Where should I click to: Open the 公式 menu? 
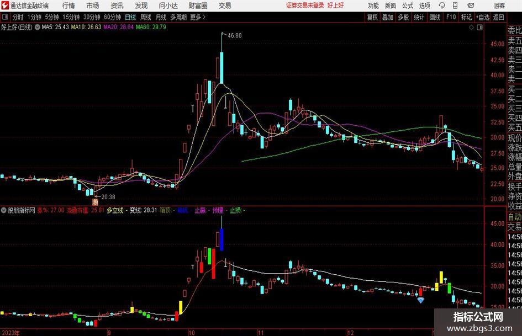[x=408, y=6]
